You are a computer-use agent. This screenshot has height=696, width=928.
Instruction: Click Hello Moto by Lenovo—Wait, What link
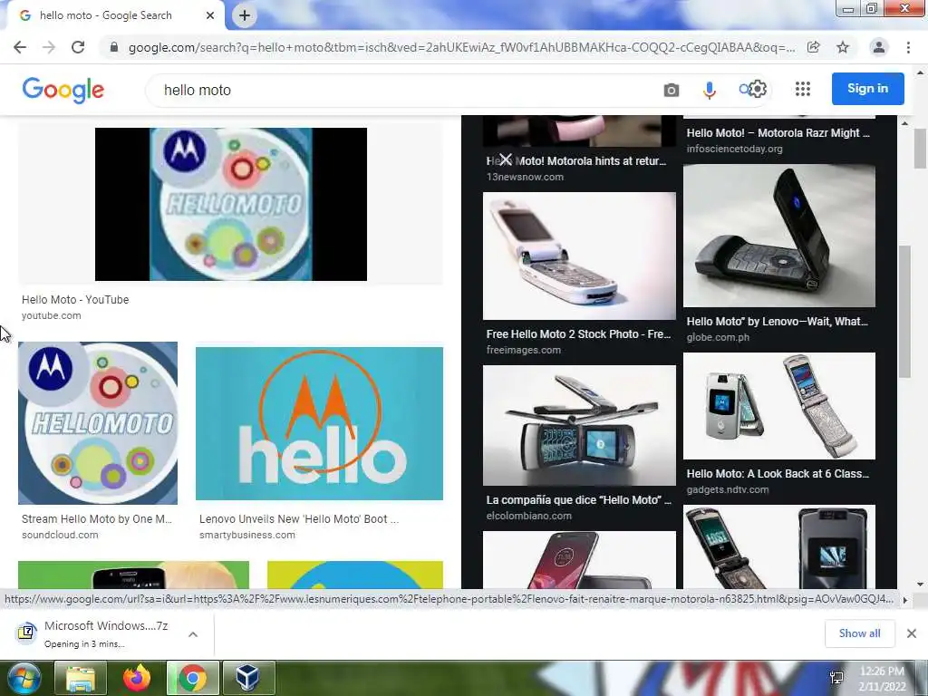click(x=777, y=322)
